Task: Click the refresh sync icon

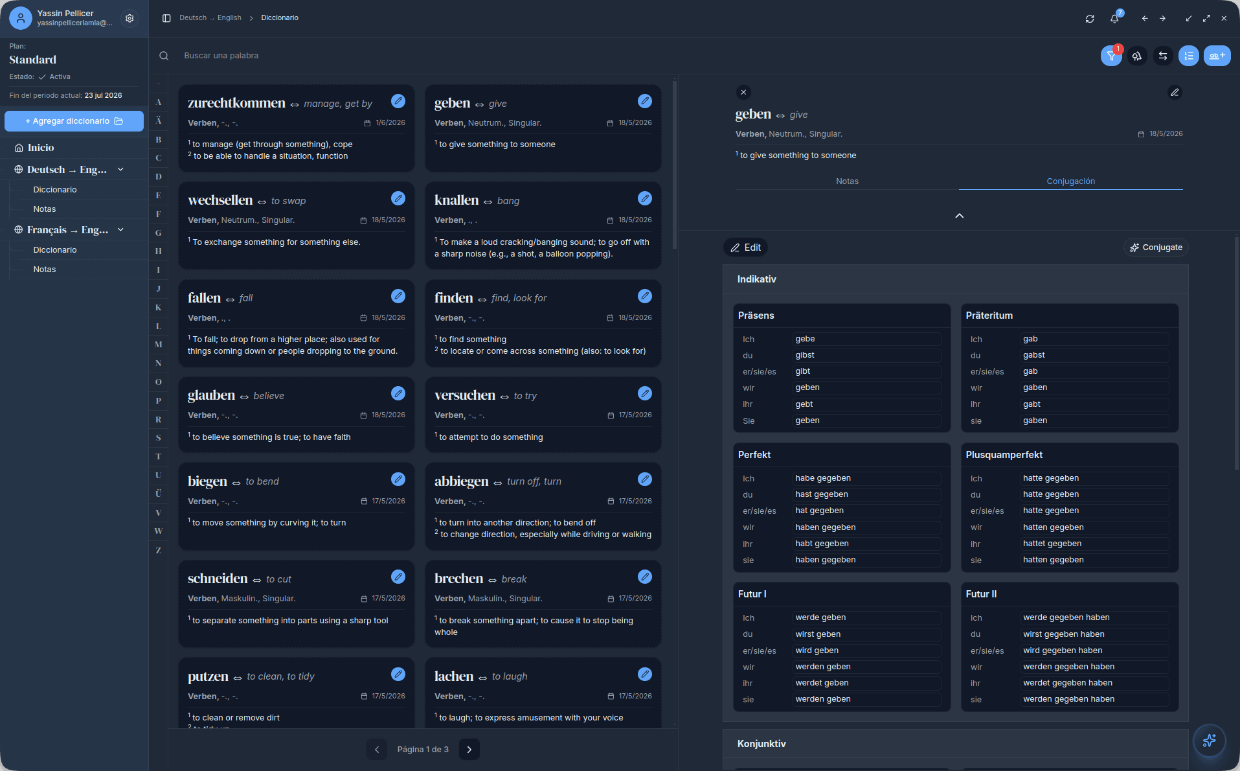Action: pyautogui.click(x=1090, y=19)
